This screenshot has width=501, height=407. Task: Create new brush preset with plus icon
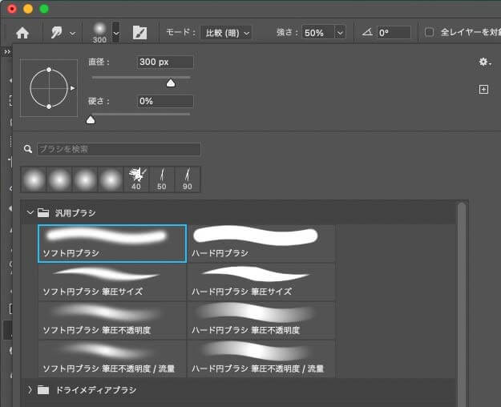click(483, 90)
